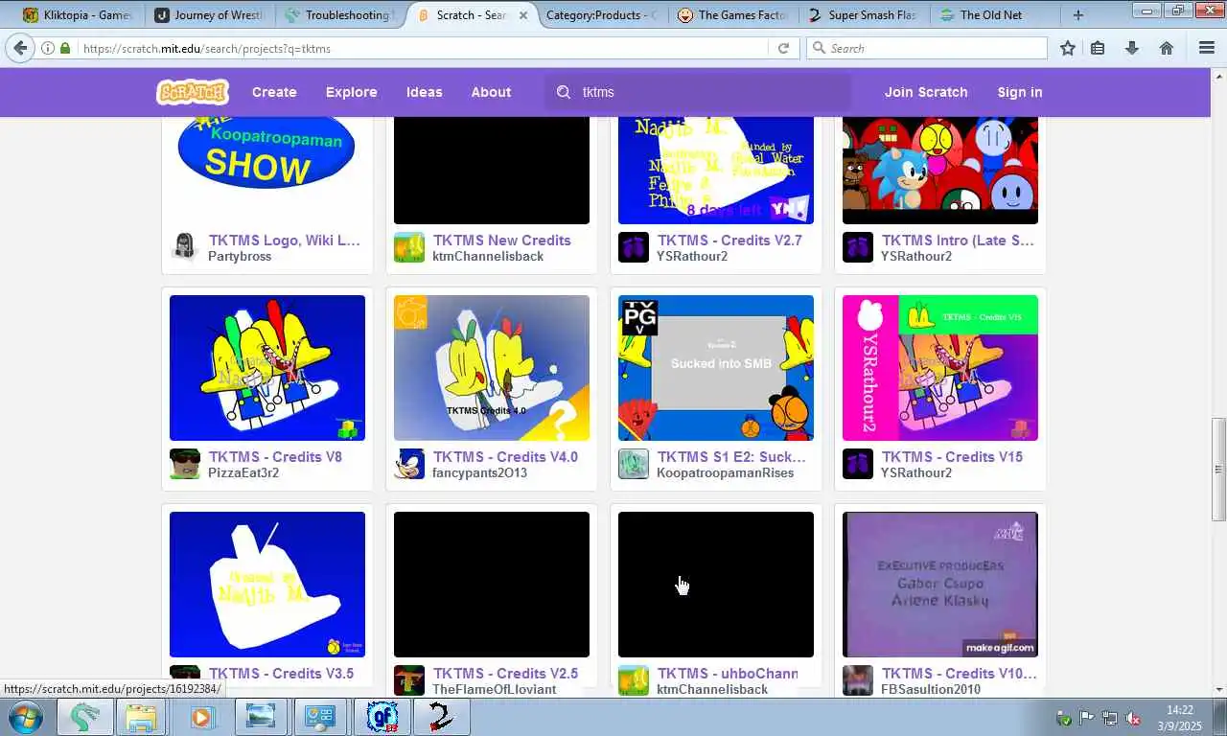Open TKTMS S1 E2 project title link
1227x736 pixels.
[x=731, y=457]
